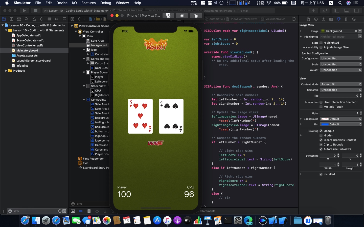364x227 pixels.
Task: Tap the DEAL button in simulator
Action: point(155,143)
